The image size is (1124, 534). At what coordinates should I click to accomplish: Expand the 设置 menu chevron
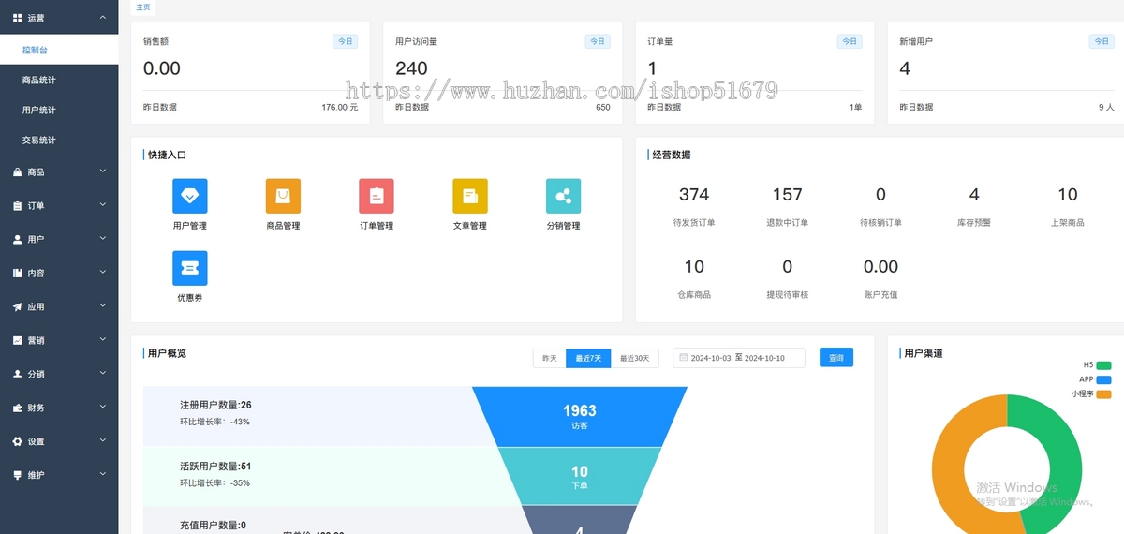pyautogui.click(x=103, y=440)
